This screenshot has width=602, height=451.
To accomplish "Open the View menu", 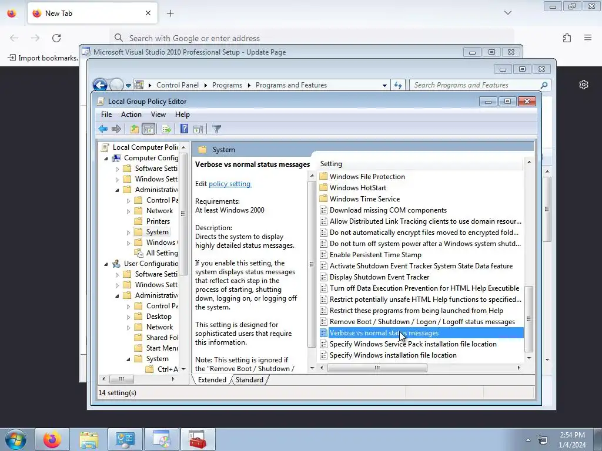I will [158, 115].
